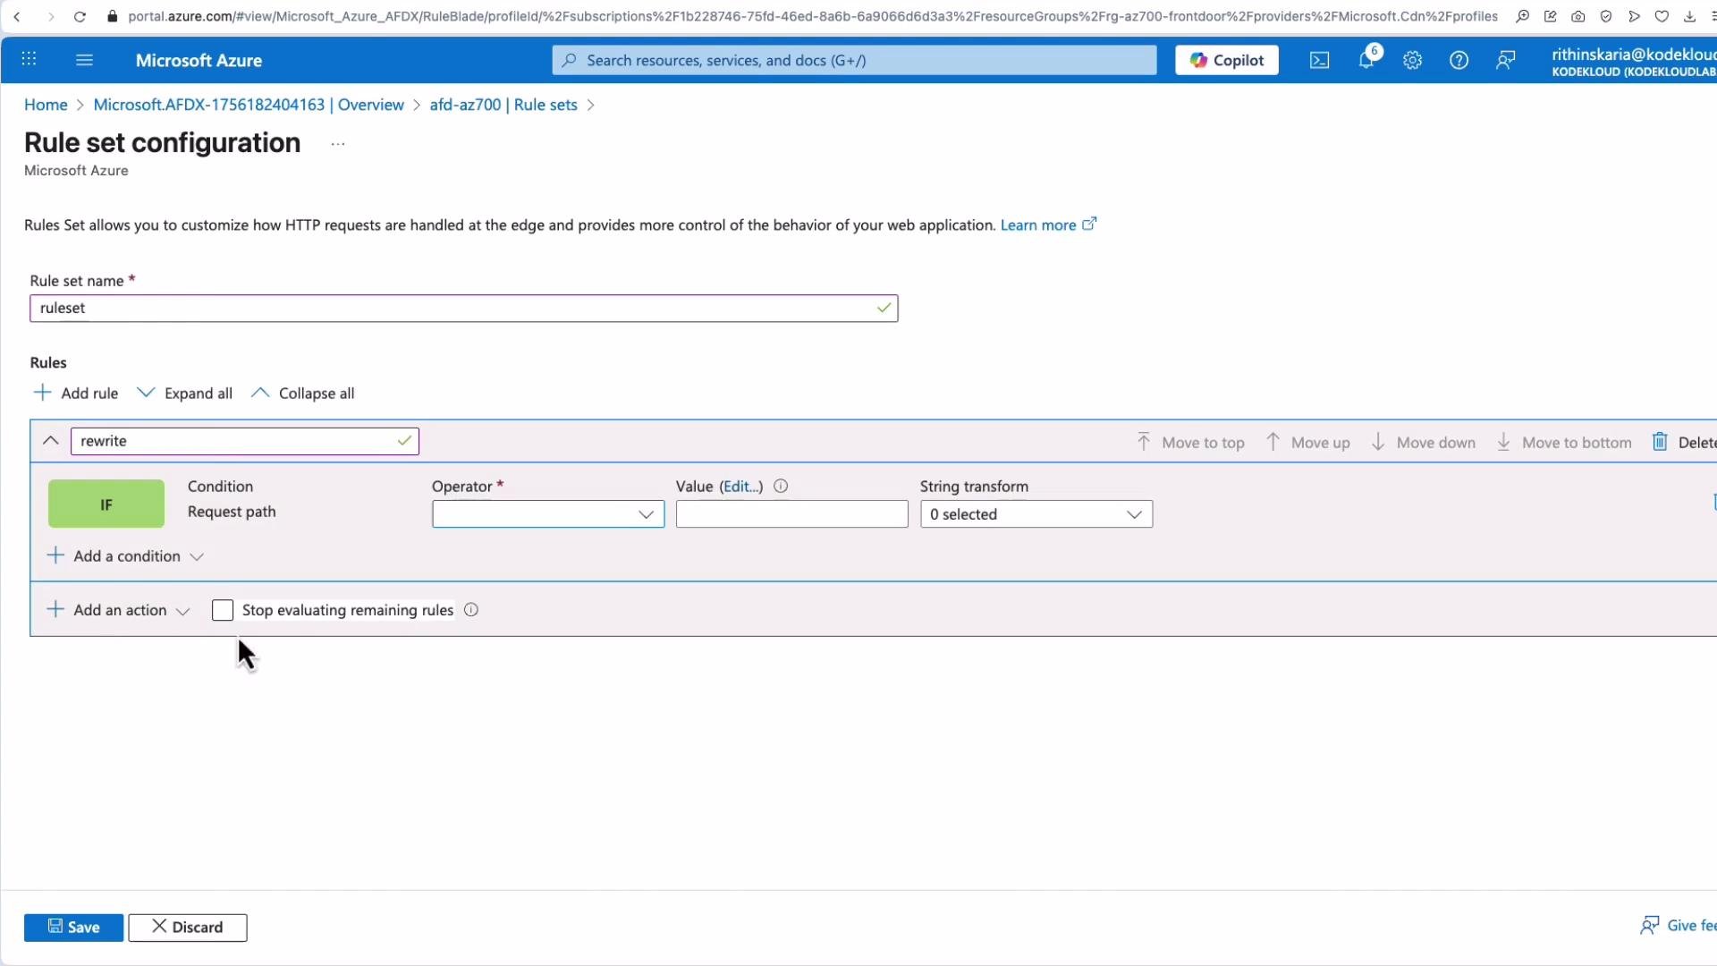Click the search magnifier in the browser toolbar
Viewport: 1717px width, 966px height.
tap(1522, 16)
